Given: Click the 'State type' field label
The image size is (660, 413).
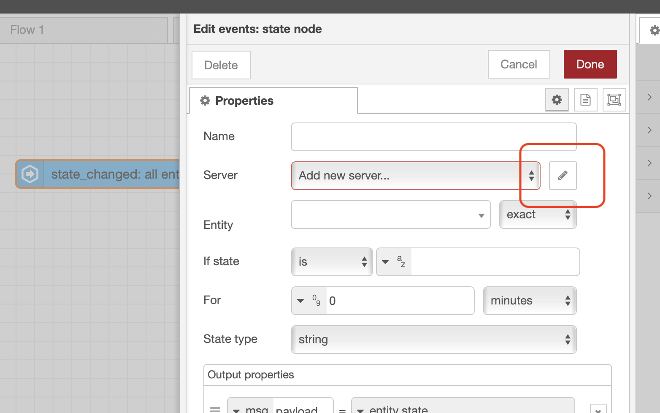Looking at the screenshot, I should click(230, 339).
